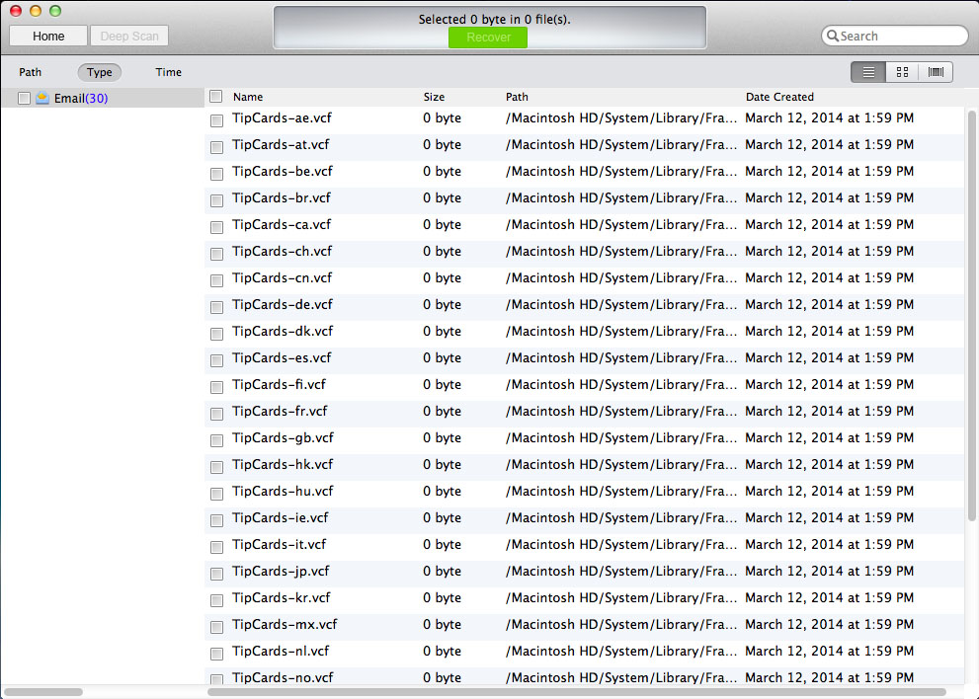Check the box for TipCards-gb.vcf

point(216,440)
